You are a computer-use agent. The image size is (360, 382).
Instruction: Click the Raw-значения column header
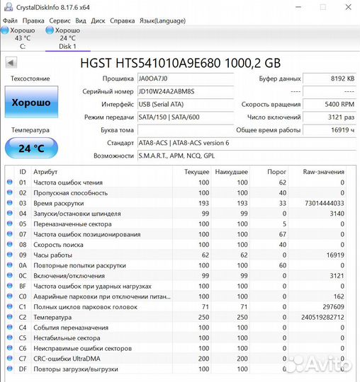click(x=323, y=172)
